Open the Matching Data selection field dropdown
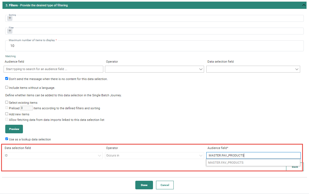Viewport: 309px width, 194px height. tap(253, 69)
